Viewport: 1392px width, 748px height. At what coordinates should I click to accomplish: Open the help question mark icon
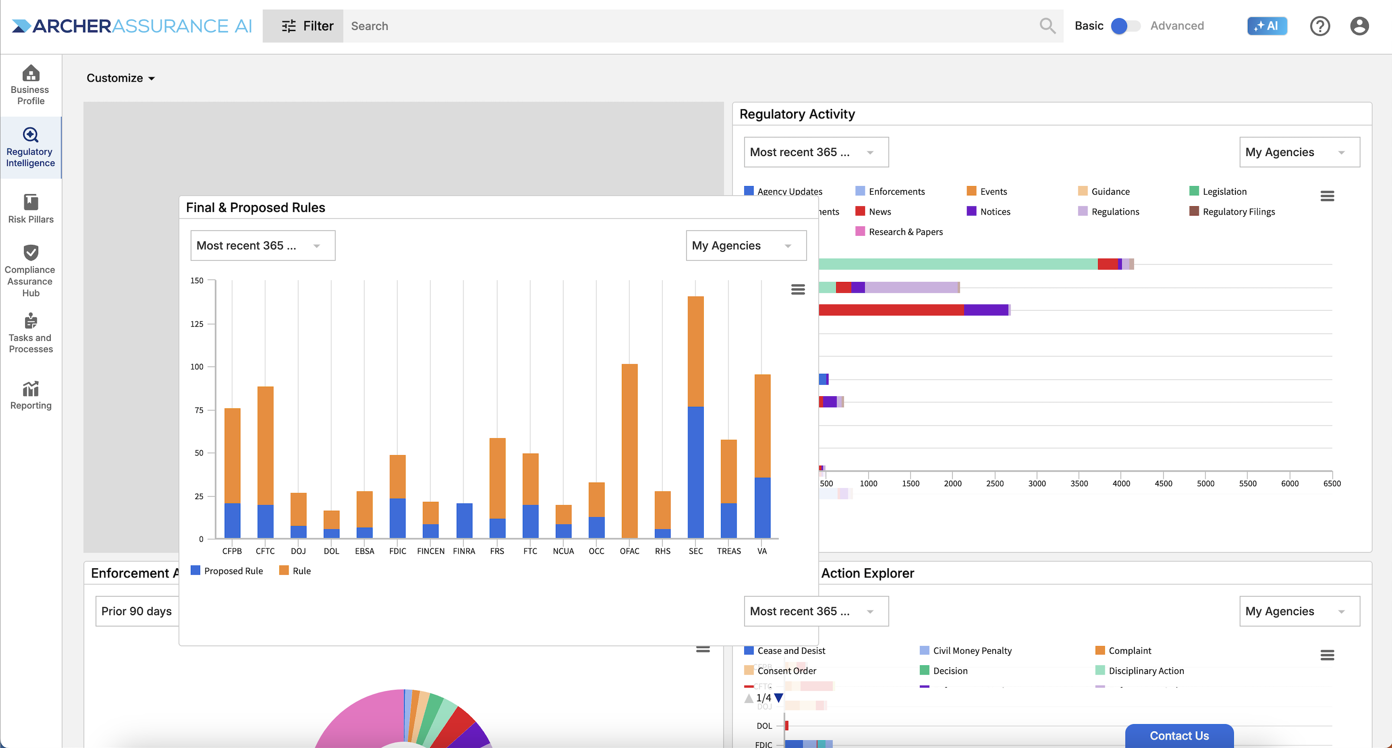(x=1319, y=26)
